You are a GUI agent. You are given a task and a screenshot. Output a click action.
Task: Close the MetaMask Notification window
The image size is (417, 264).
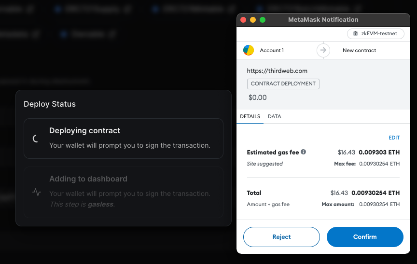[x=243, y=20]
